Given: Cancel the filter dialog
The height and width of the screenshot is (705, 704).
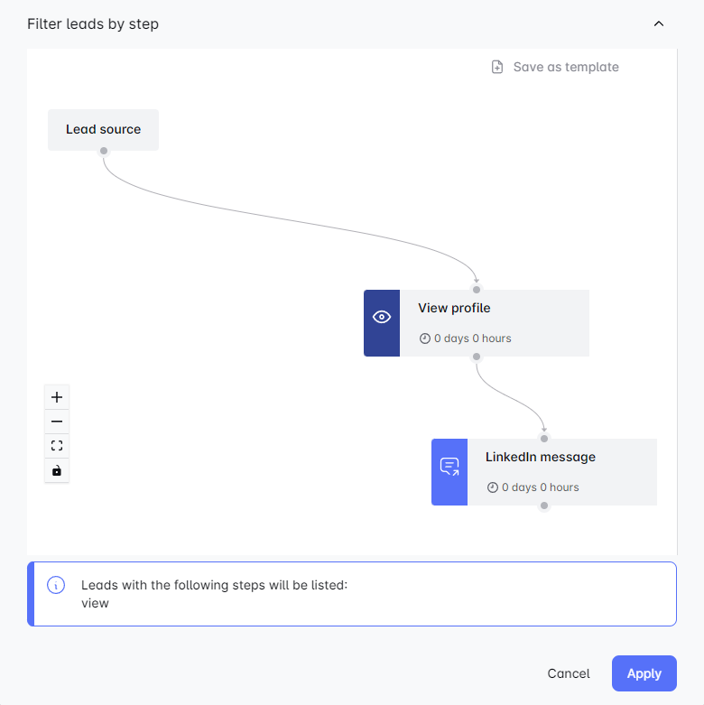Looking at the screenshot, I should click(569, 673).
